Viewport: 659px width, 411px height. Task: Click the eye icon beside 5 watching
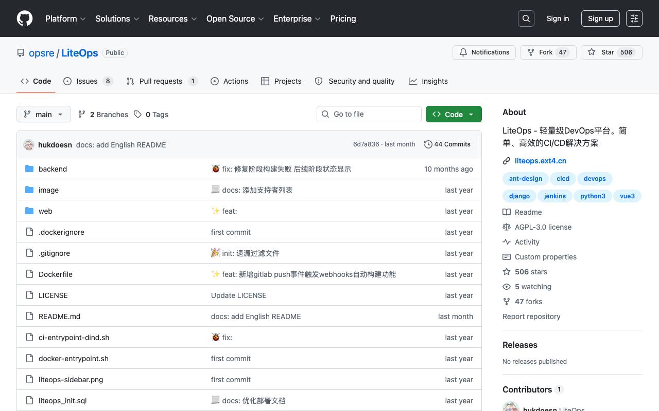coord(507,287)
